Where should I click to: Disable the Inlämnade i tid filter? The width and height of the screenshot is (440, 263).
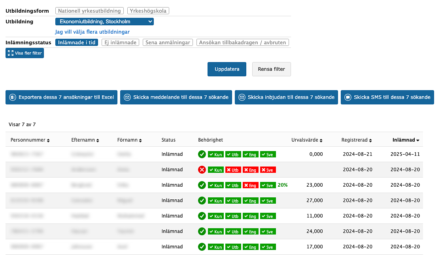[77, 42]
